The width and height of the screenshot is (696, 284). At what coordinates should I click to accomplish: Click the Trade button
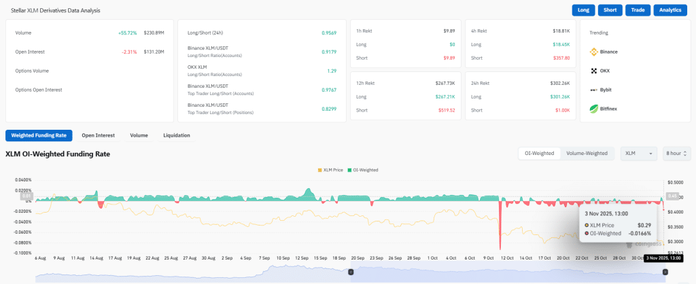[x=638, y=10]
